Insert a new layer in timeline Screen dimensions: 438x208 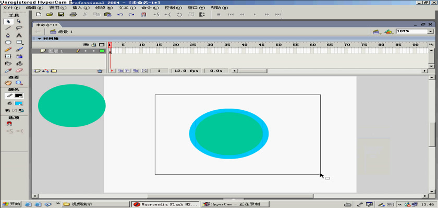tap(36, 71)
